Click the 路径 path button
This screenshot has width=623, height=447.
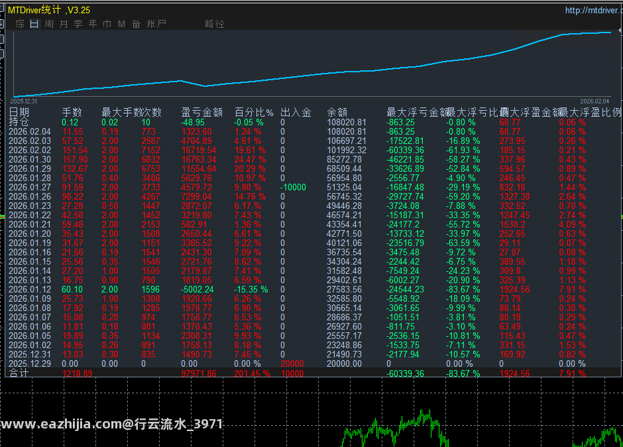click(215, 24)
